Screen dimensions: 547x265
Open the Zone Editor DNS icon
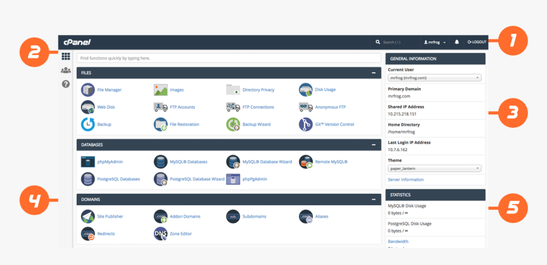[x=160, y=234]
